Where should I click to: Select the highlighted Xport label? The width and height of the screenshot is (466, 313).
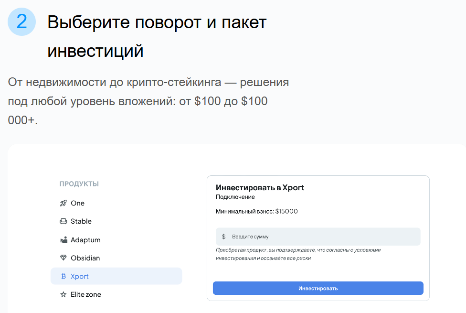[80, 276]
